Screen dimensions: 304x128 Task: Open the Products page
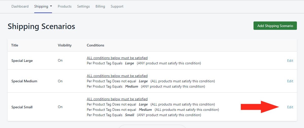coord(65,7)
